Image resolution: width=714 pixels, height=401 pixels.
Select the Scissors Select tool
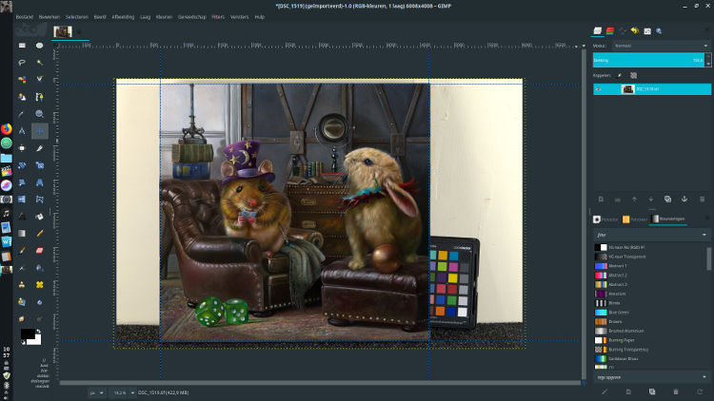(40, 80)
